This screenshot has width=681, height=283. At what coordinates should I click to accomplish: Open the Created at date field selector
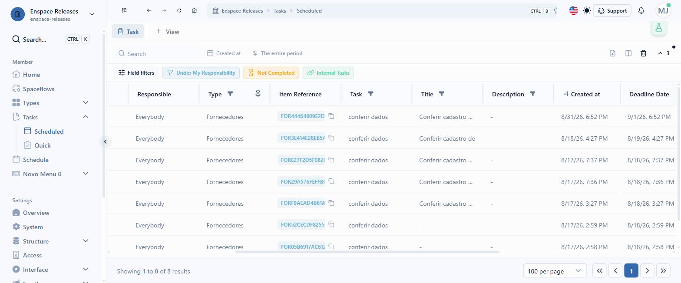pyautogui.click(x=224, y=53)
